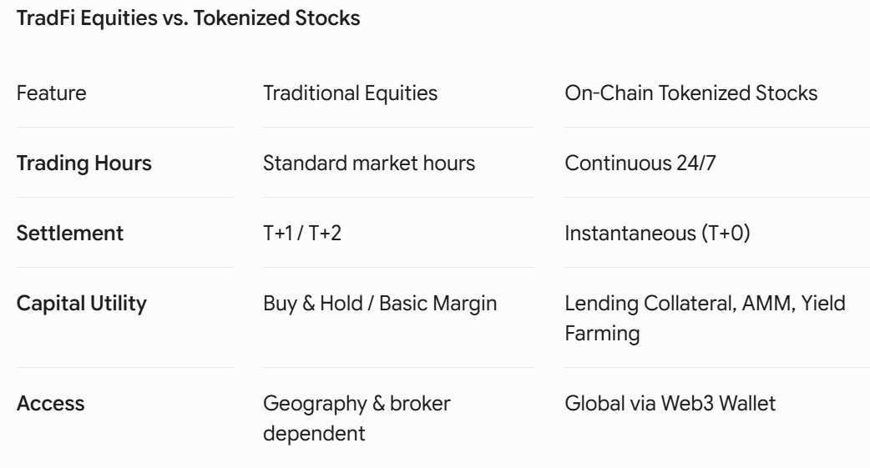Select the Global via Web3 Wallet cell
This screenshot has width=870, height=468.
pos(670,403)
